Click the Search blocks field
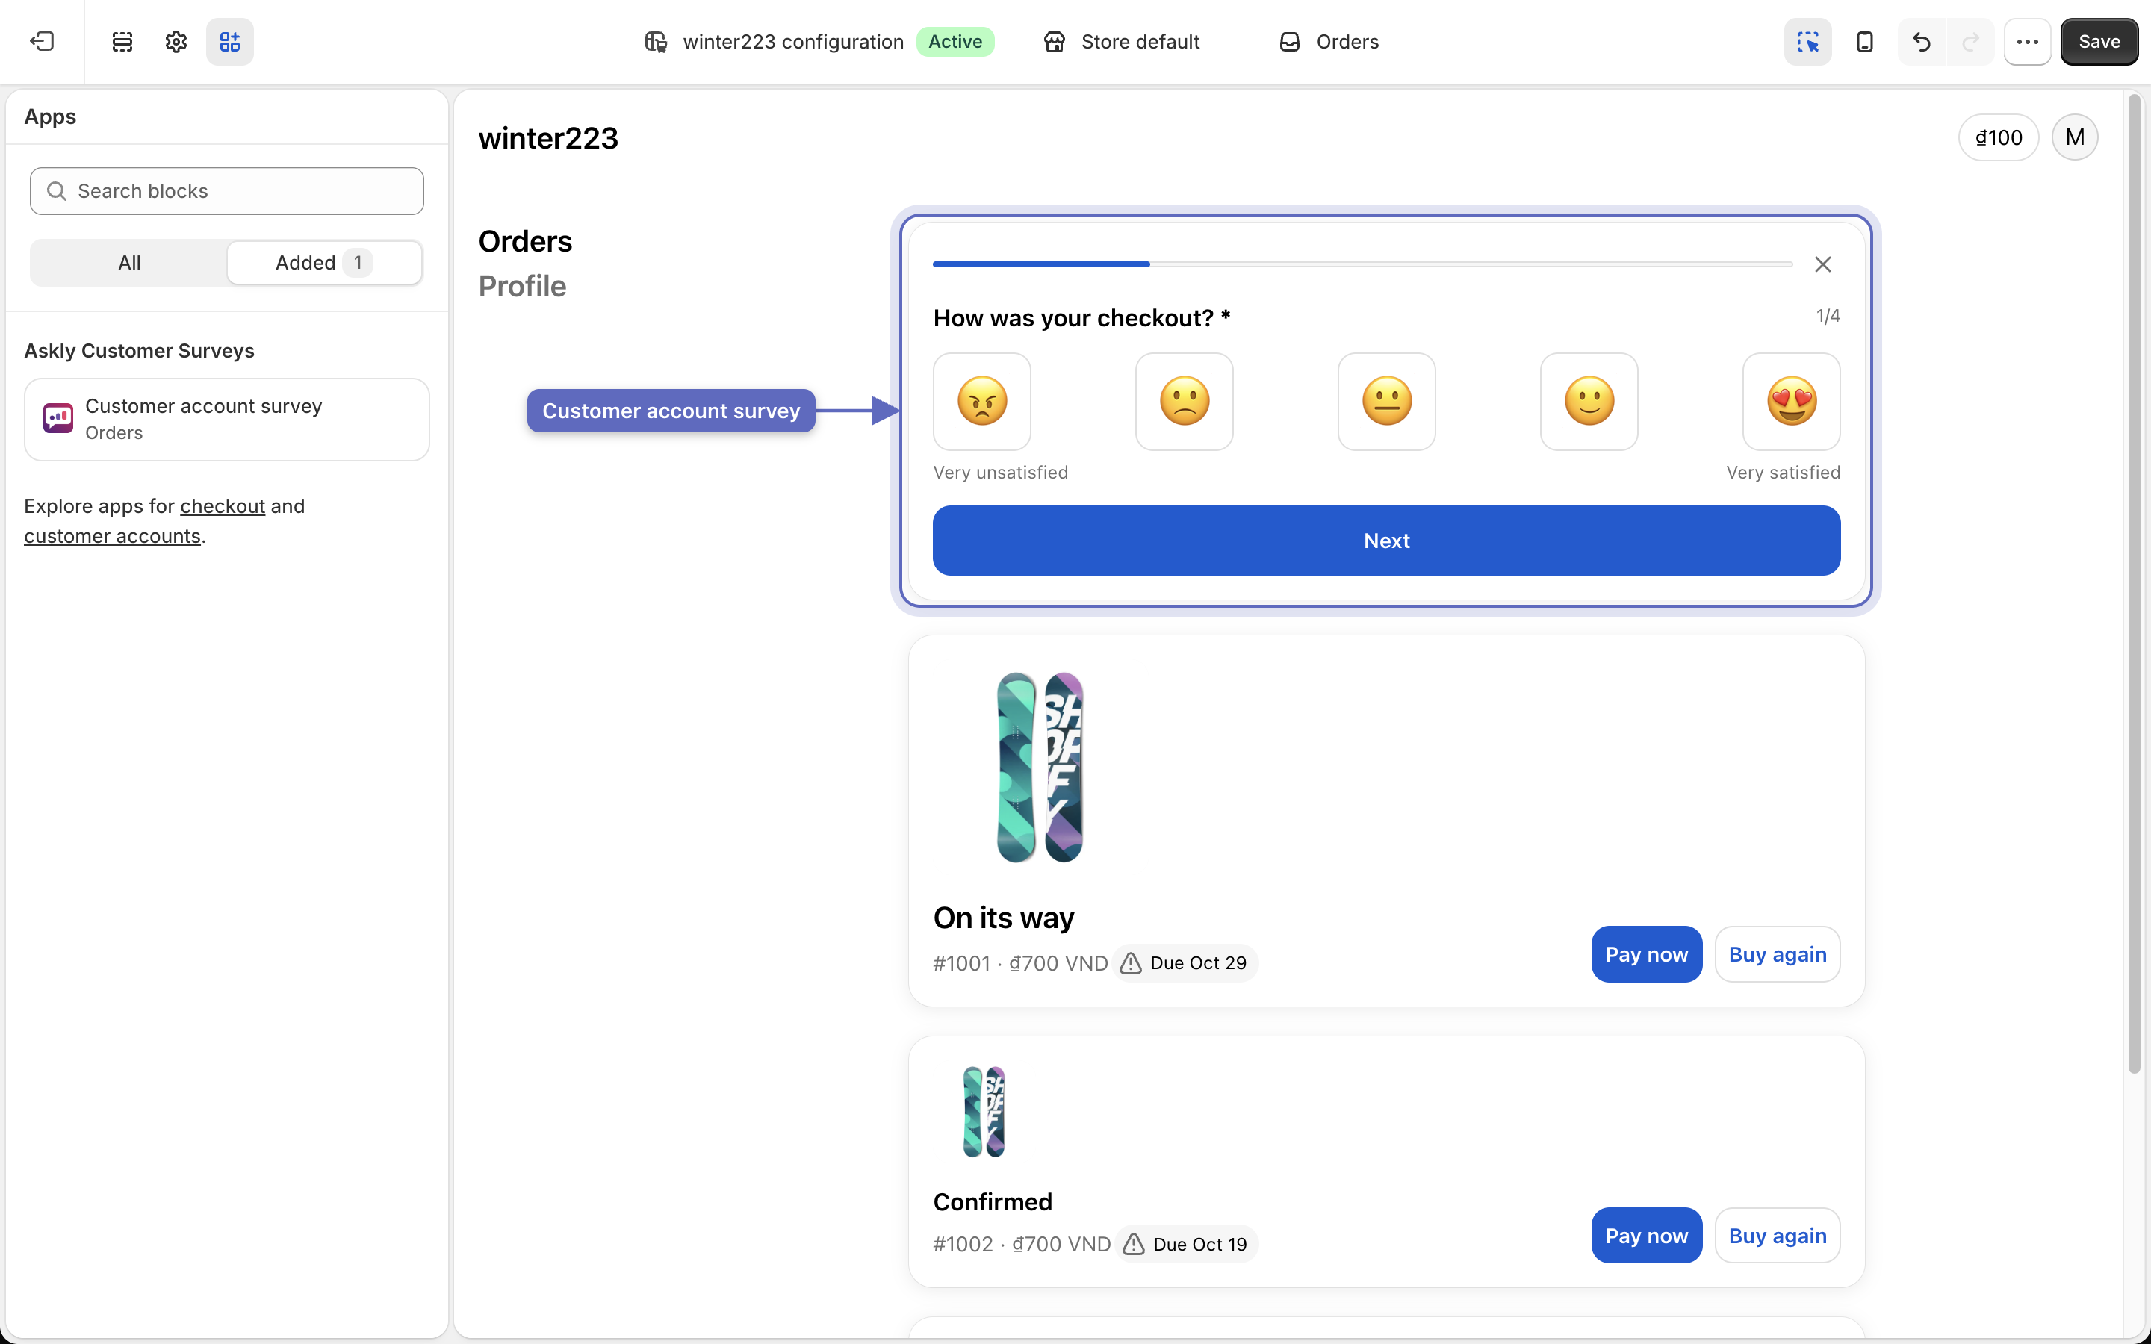 (226, 191)
